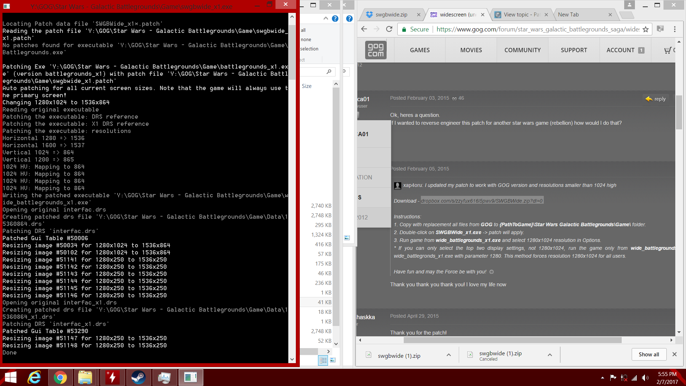The image size is (686, 386).
Task: Select the 41 KB file row
Action: [x=316, y=302]
